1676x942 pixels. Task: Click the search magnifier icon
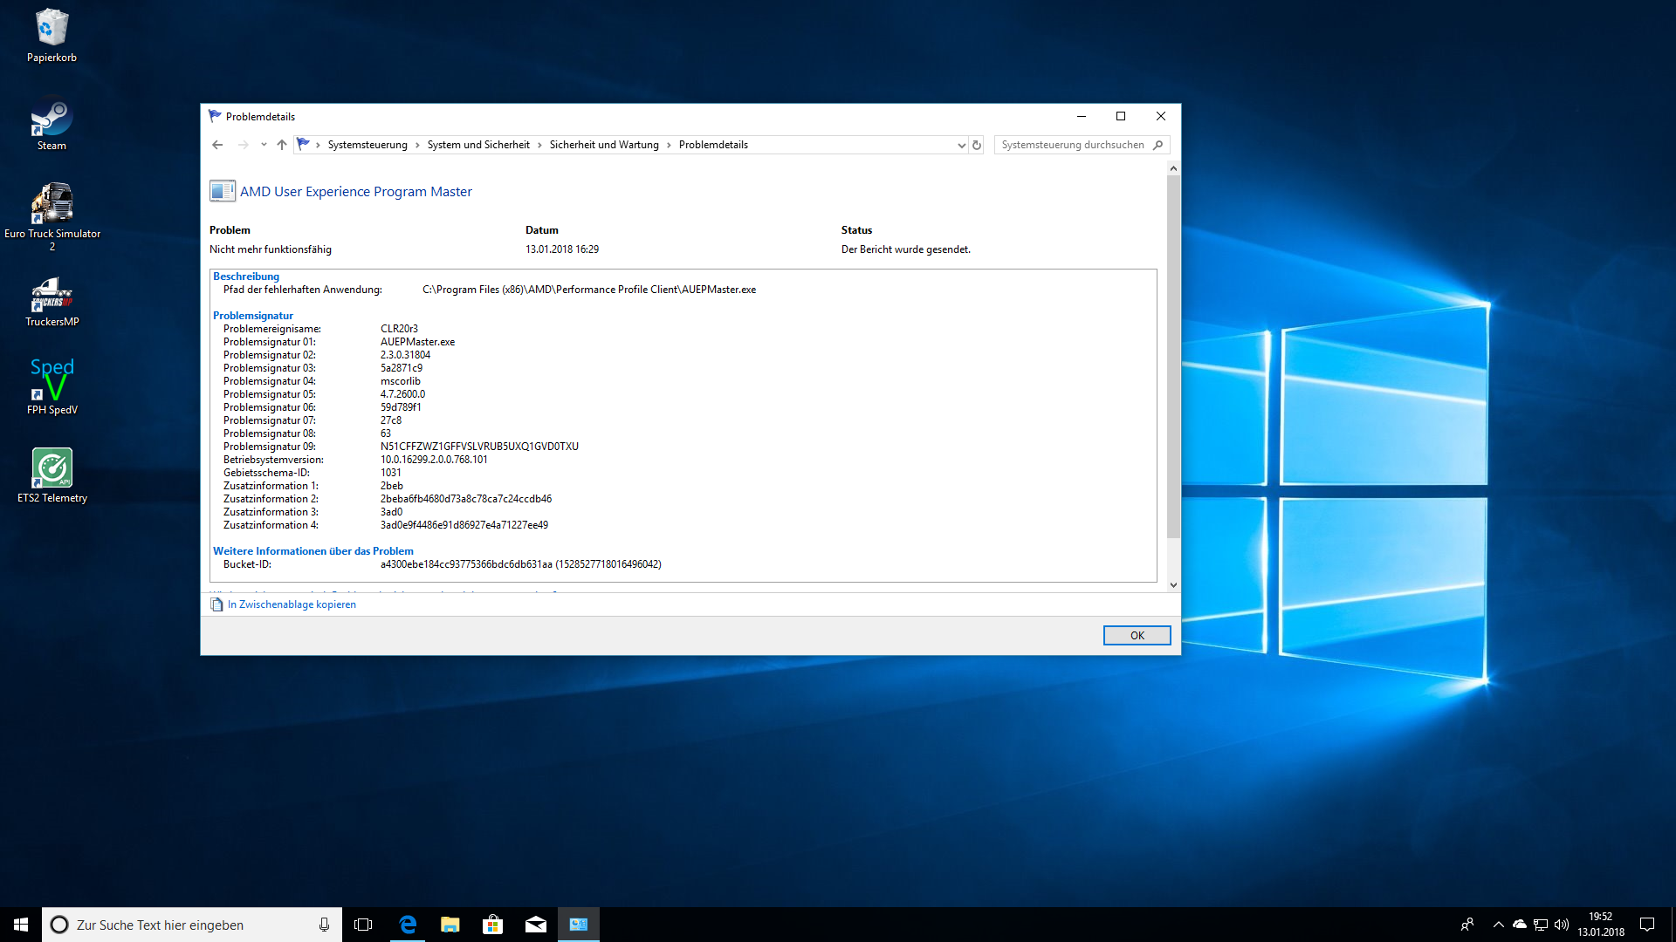click(x=1157, y=145)
